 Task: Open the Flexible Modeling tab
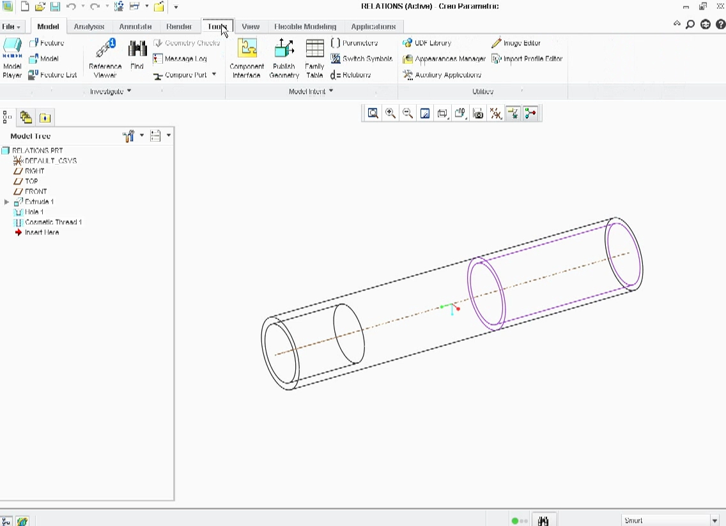click(x=305, y=26)
